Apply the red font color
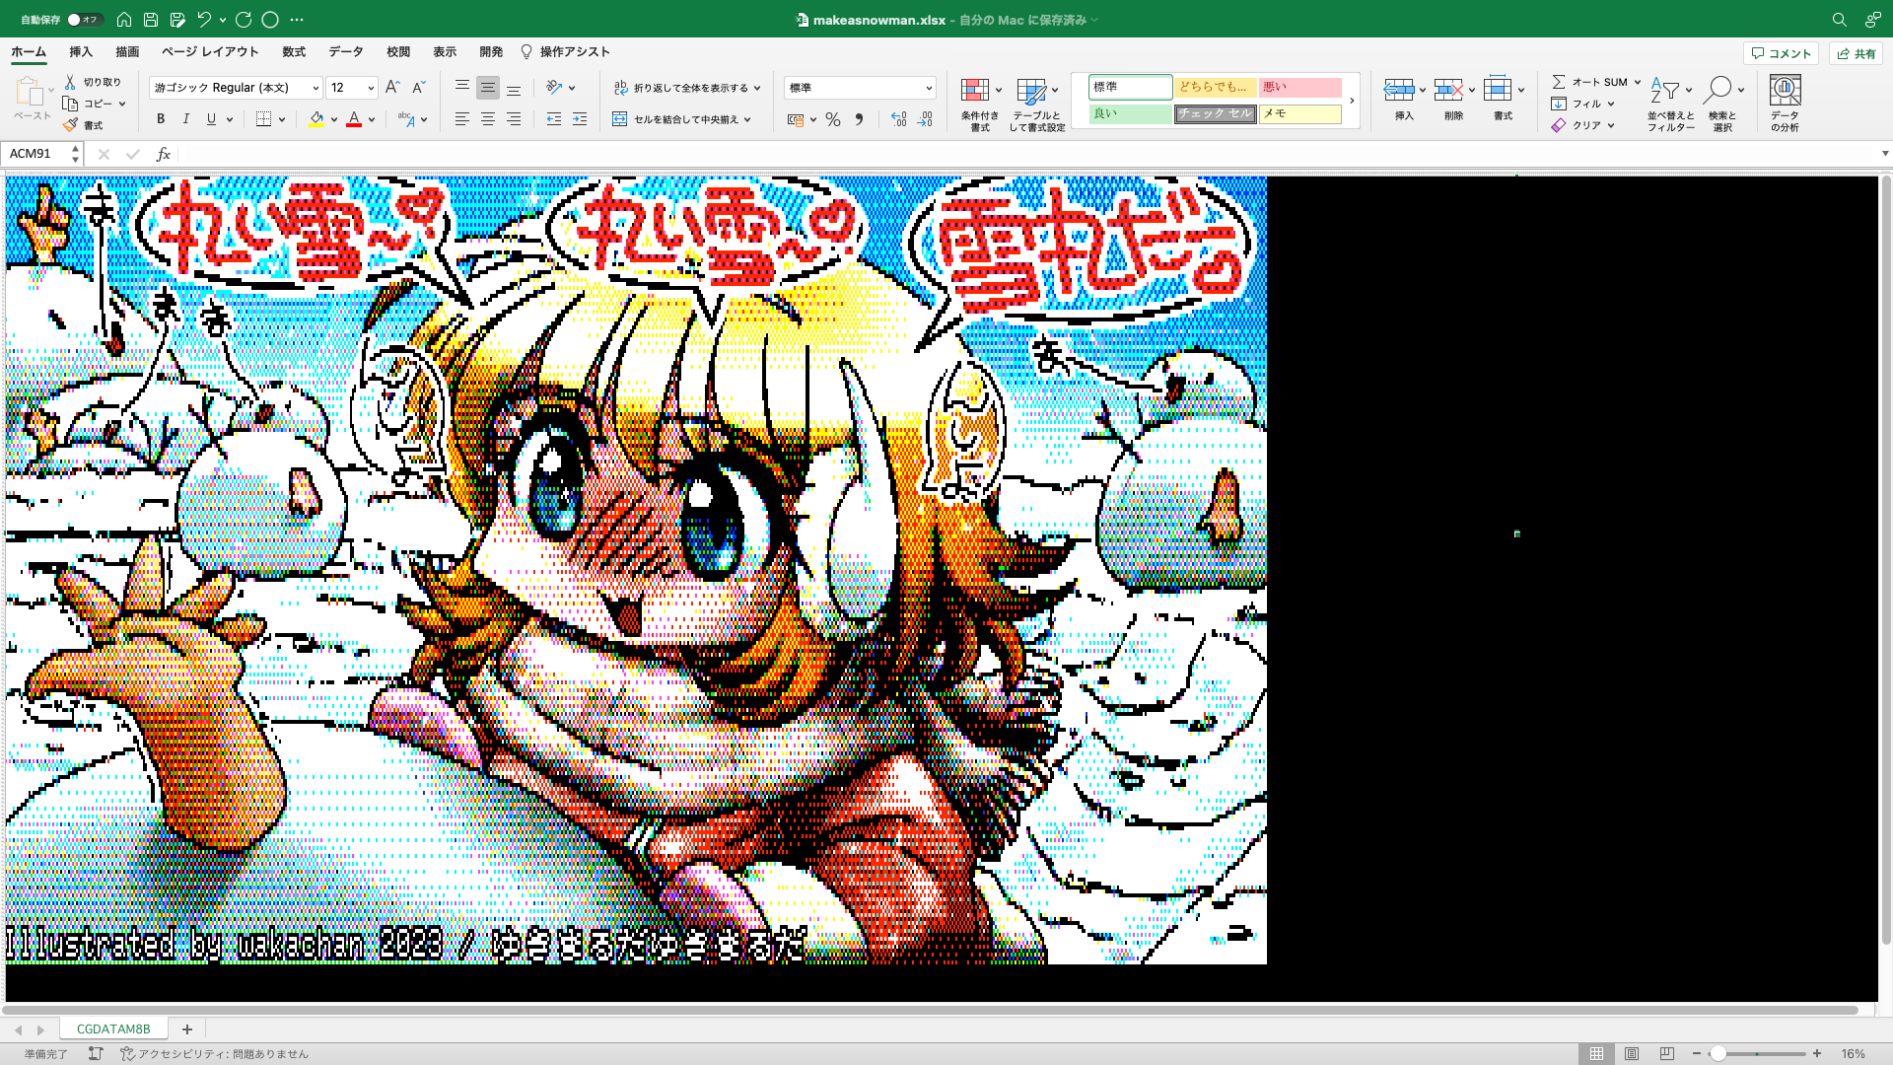The height and width of the screenshot is (1065, 1893). click(354, 119)
